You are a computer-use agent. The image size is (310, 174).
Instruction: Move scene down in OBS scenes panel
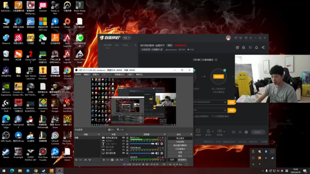click(90, 160)
